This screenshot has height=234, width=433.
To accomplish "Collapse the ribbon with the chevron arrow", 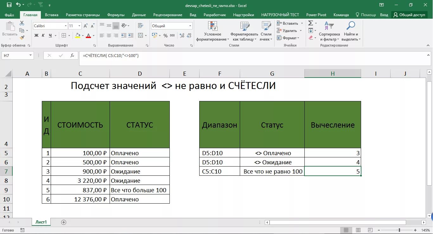I will pos(428,45).
